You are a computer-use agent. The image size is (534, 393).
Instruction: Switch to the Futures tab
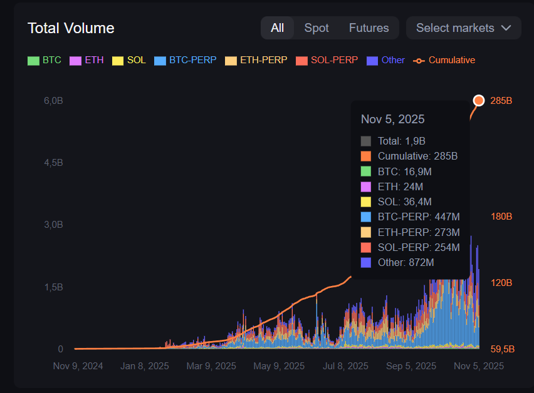click(x=369, y=28)
